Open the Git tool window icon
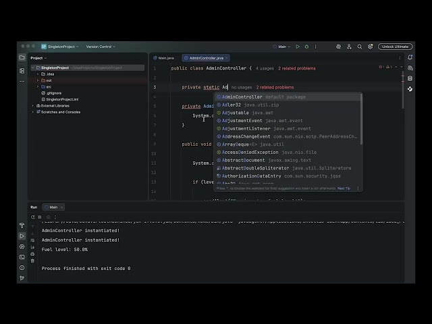 [22, 277]
